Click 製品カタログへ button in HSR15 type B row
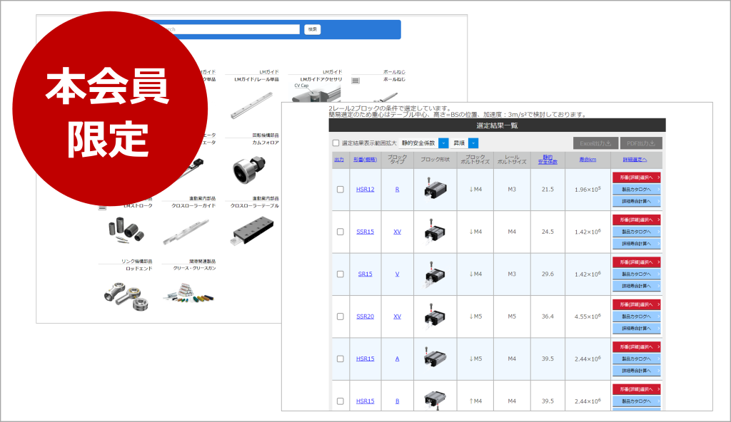 (x=636, y=401)
